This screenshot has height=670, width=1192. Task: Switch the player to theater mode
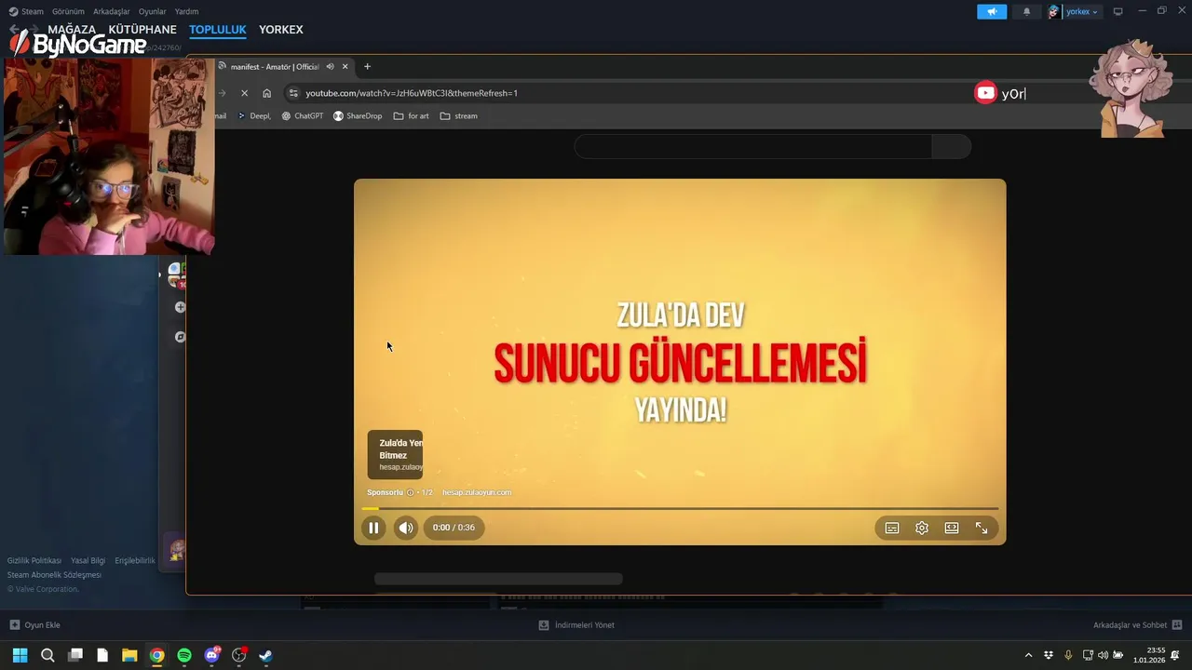952,528
